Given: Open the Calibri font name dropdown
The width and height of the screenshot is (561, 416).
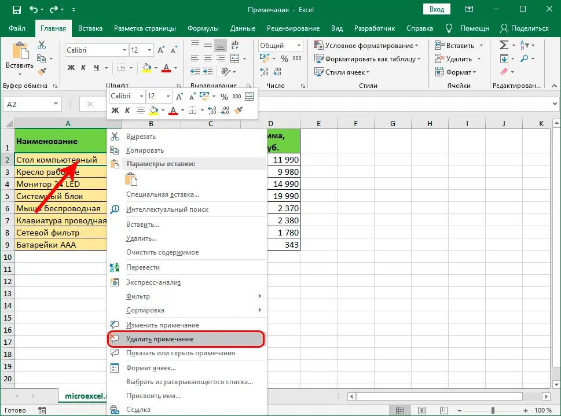Looking at the screenshot, I should [124, 50].
